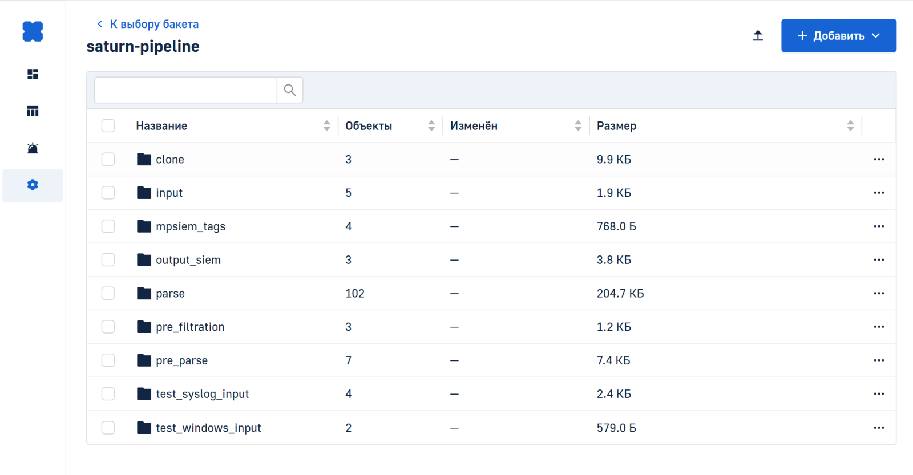Sort table by Изменён column header

coord(474,126)
